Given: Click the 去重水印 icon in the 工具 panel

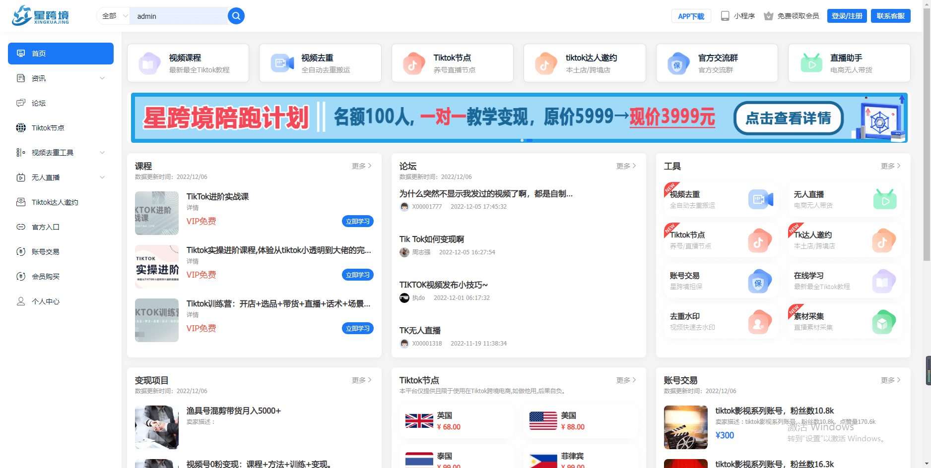Looking at the screenshot, I should [760, 322].
